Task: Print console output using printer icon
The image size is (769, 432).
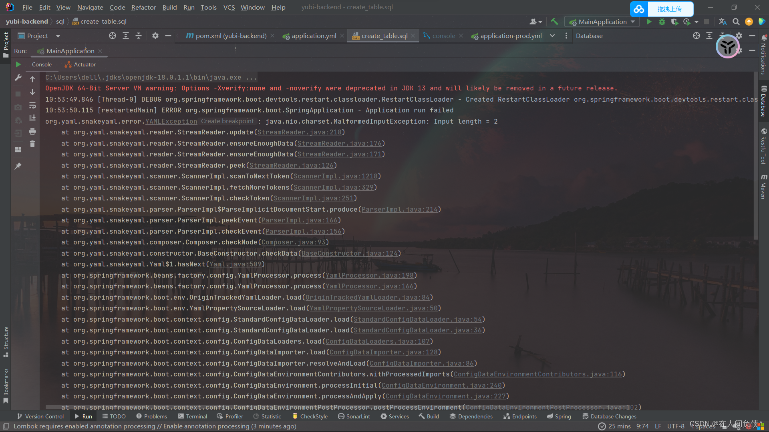Action: pyautogui.click(x=32, y=132)
